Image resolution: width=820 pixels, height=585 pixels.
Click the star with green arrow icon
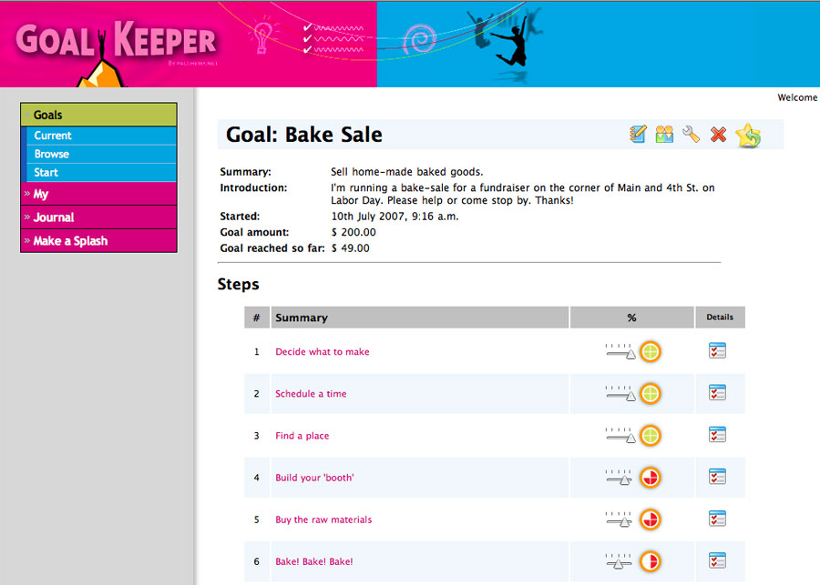(748, 136)
